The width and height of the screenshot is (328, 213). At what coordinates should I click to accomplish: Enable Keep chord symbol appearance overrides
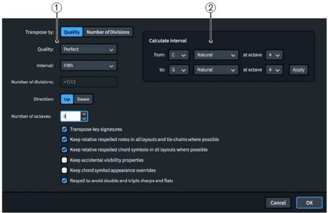[64, 170]
